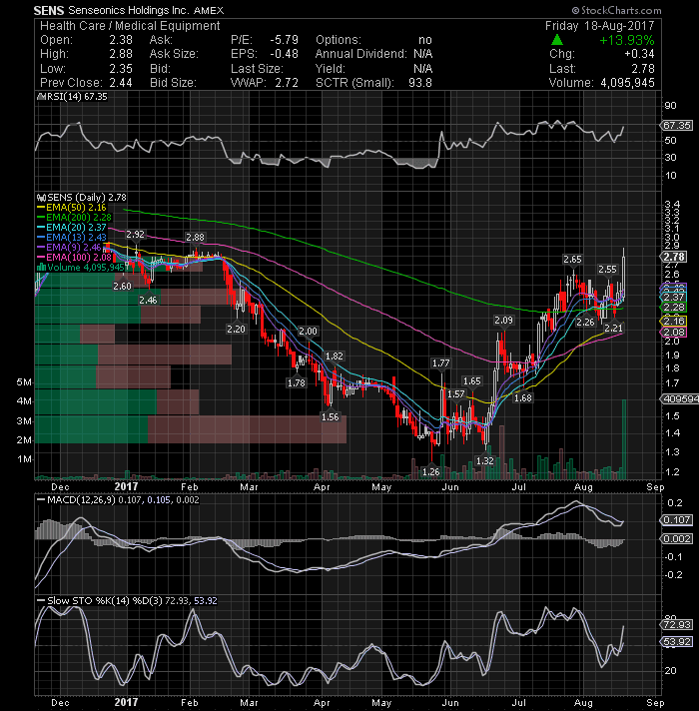Screen dimensions: 699x711
Task: Click the 72.93 stochastic axis tag
Action: [677, 624]
